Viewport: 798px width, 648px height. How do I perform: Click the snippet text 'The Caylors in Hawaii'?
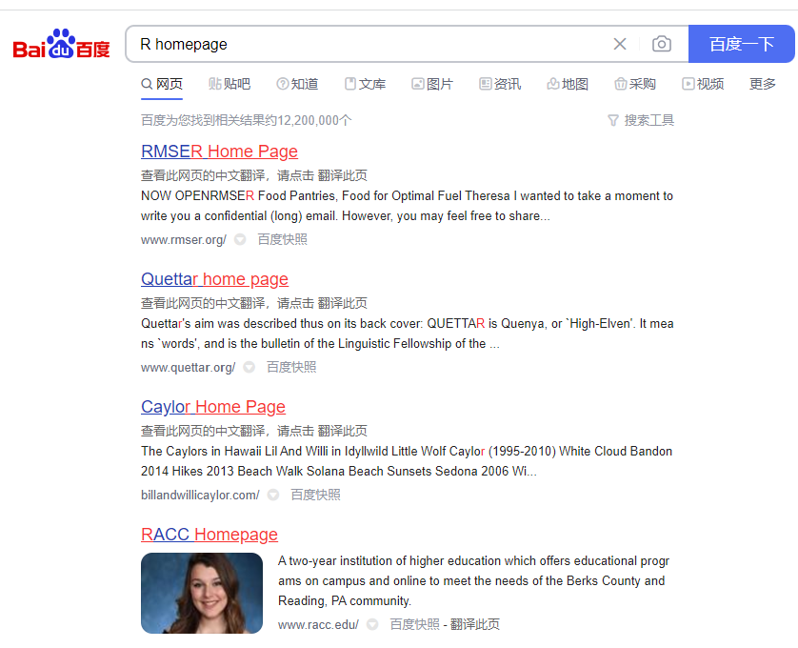tap(202, 452)
